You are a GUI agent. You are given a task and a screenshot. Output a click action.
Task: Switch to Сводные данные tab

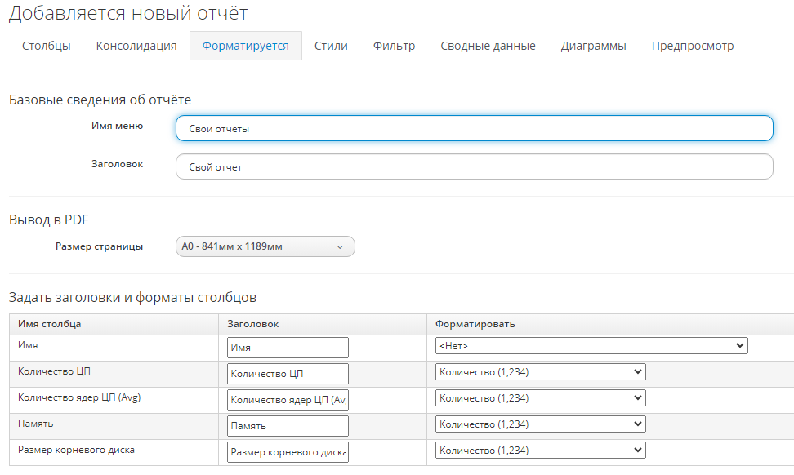[488, 46]
